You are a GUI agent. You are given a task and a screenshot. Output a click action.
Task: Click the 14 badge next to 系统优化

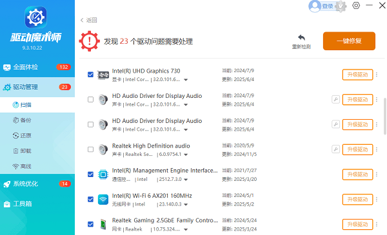64,183
